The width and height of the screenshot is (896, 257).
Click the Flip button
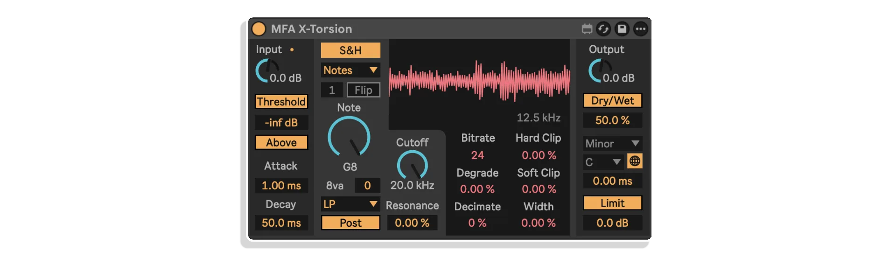point(363,90)
